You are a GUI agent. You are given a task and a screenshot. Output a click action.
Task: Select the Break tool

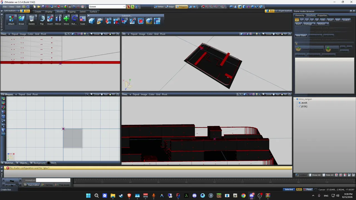pyautogui.click(x=21, y=20)
